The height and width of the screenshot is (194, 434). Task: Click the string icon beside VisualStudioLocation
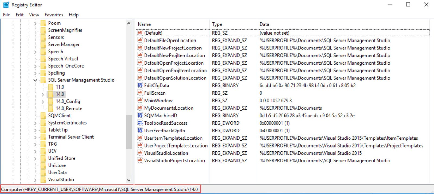(x=140, y=153)
